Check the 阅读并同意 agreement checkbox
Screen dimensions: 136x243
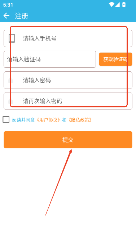(6, 120)
